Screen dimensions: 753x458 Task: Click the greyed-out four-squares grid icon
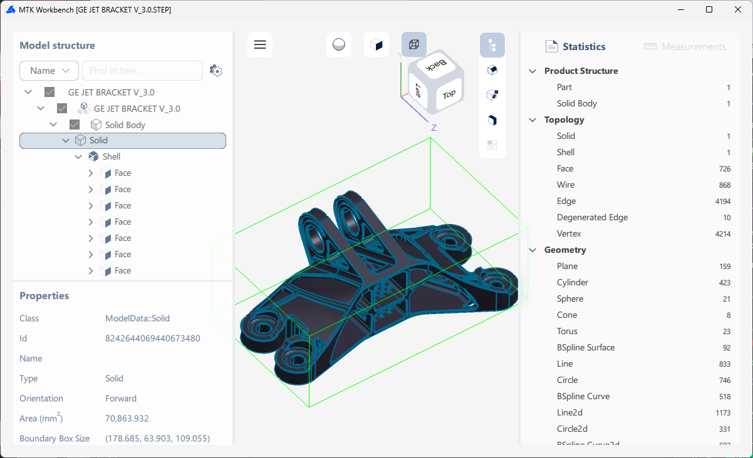click(x=492, y=145)
